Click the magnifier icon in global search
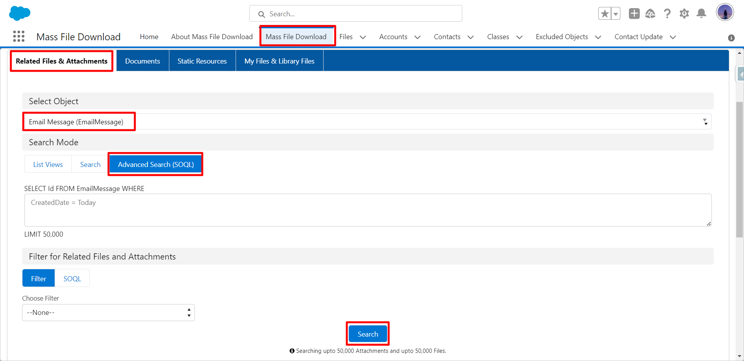The image size is (744, 361). coord(262,14)
